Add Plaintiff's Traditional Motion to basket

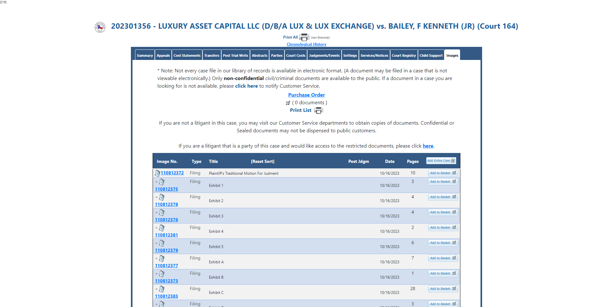(443, 173)
